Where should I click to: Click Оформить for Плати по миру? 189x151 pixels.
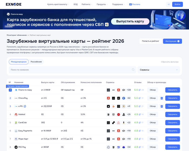click(172, 90)
